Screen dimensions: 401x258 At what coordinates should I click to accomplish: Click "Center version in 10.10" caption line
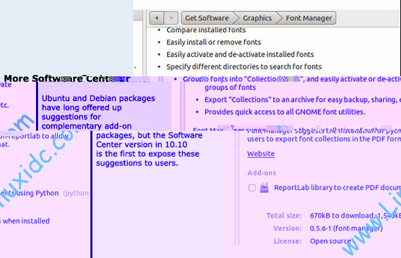(141, 144)
